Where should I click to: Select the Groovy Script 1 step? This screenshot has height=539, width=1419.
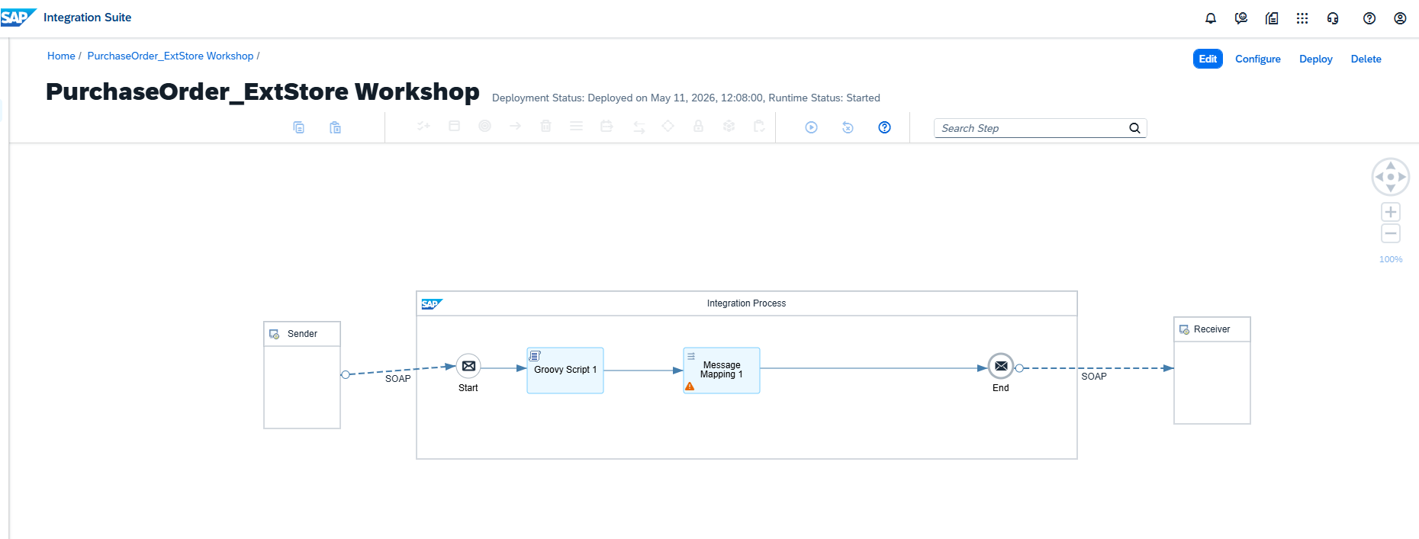point(565,371)
